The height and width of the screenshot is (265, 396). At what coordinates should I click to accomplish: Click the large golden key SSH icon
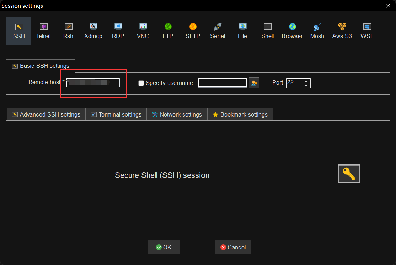pyautogui.click(x=349, y=174)
